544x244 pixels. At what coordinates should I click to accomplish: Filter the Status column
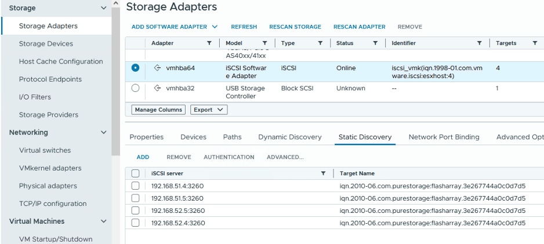[x=375, y=43]
